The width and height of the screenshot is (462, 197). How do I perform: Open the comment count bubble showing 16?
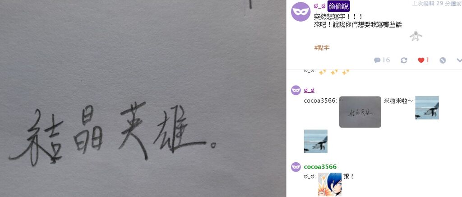pos(382,60)
